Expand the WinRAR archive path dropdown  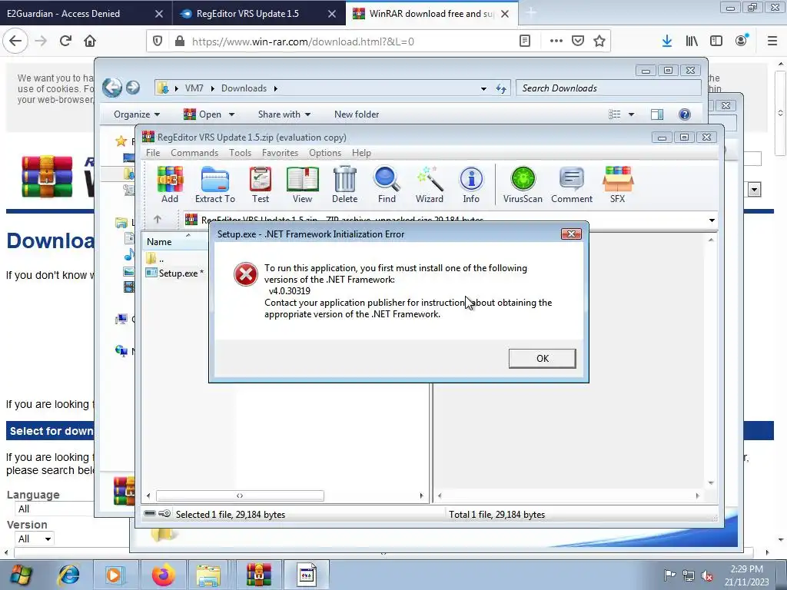(712, 220)
